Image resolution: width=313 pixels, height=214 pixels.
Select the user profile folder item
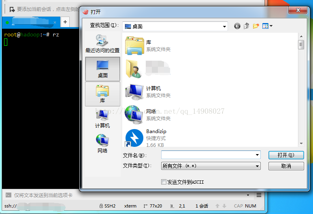[x=148, y=69]
